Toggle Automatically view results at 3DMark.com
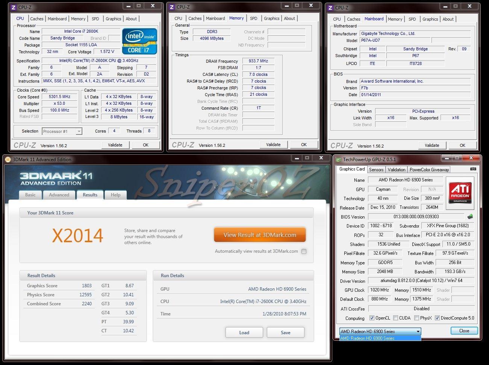The height and width of the screenshot is (365, 489). pyautogui.click(x=304, y=251)
